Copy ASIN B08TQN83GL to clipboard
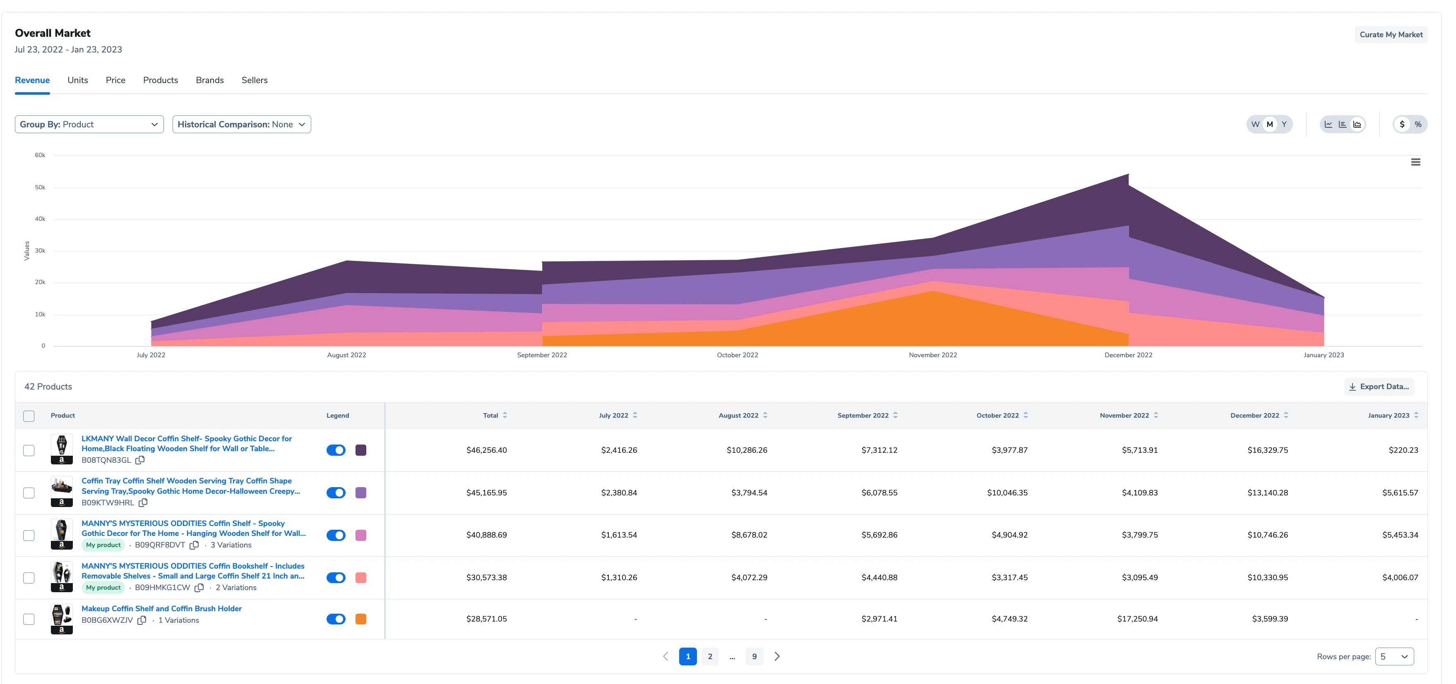Screen dimensions: 1456x684 140,460
